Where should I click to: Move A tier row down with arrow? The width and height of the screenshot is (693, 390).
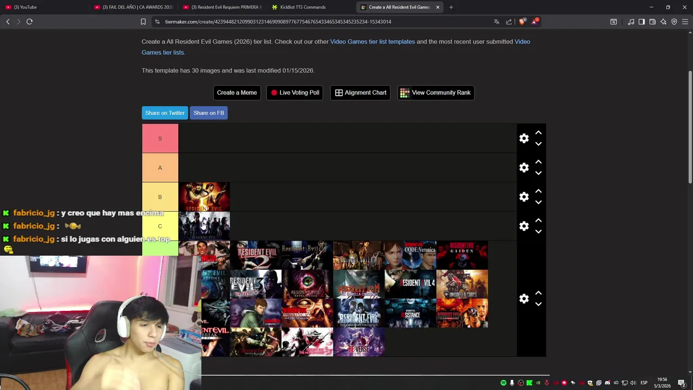point(538,173)
